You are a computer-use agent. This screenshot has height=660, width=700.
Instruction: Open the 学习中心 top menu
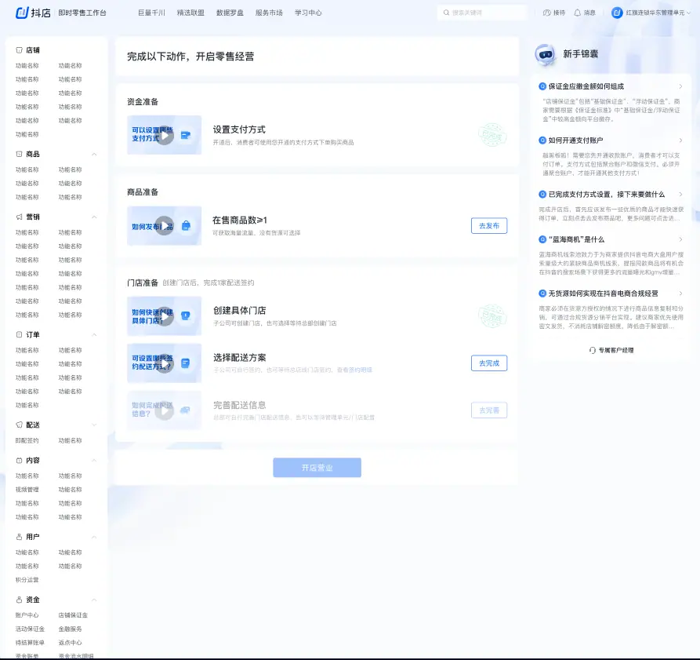click(x=308, y=13)
